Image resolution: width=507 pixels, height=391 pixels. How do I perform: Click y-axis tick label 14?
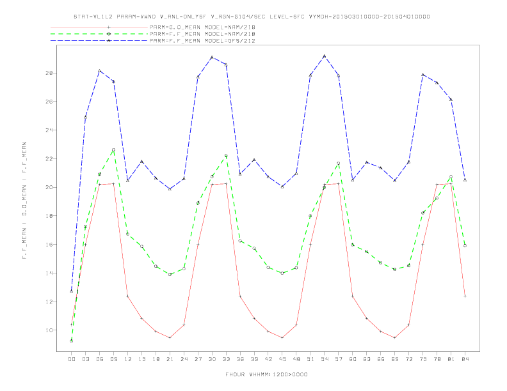[49, 273]
